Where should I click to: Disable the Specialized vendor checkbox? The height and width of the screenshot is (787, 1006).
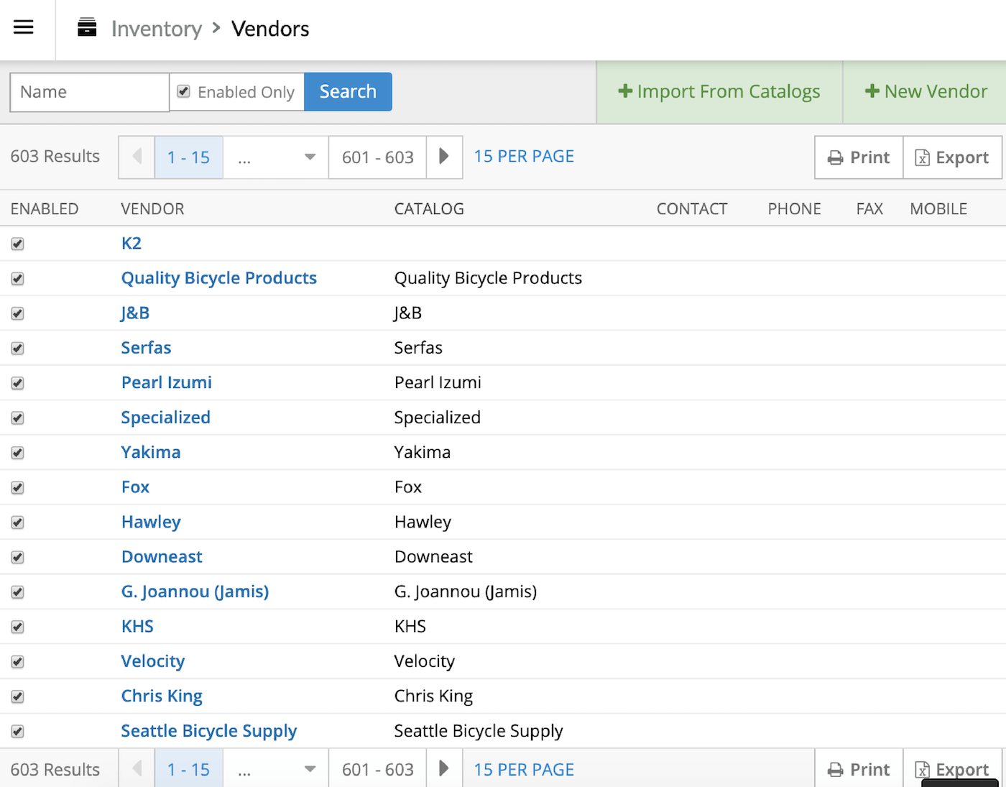[18, 418]
